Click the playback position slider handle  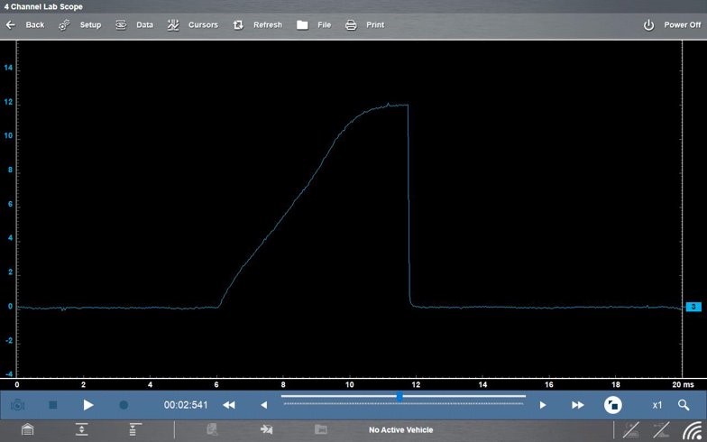[x=399, y=396]
